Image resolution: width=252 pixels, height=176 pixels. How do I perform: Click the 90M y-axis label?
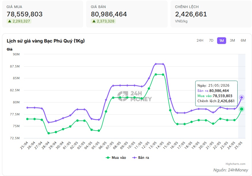(16, 54)
